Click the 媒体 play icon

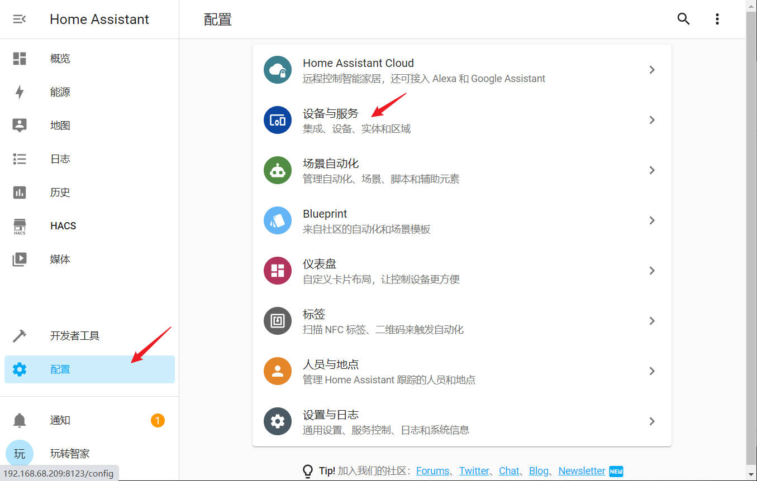pyautogui.click(x=20, y=259)
